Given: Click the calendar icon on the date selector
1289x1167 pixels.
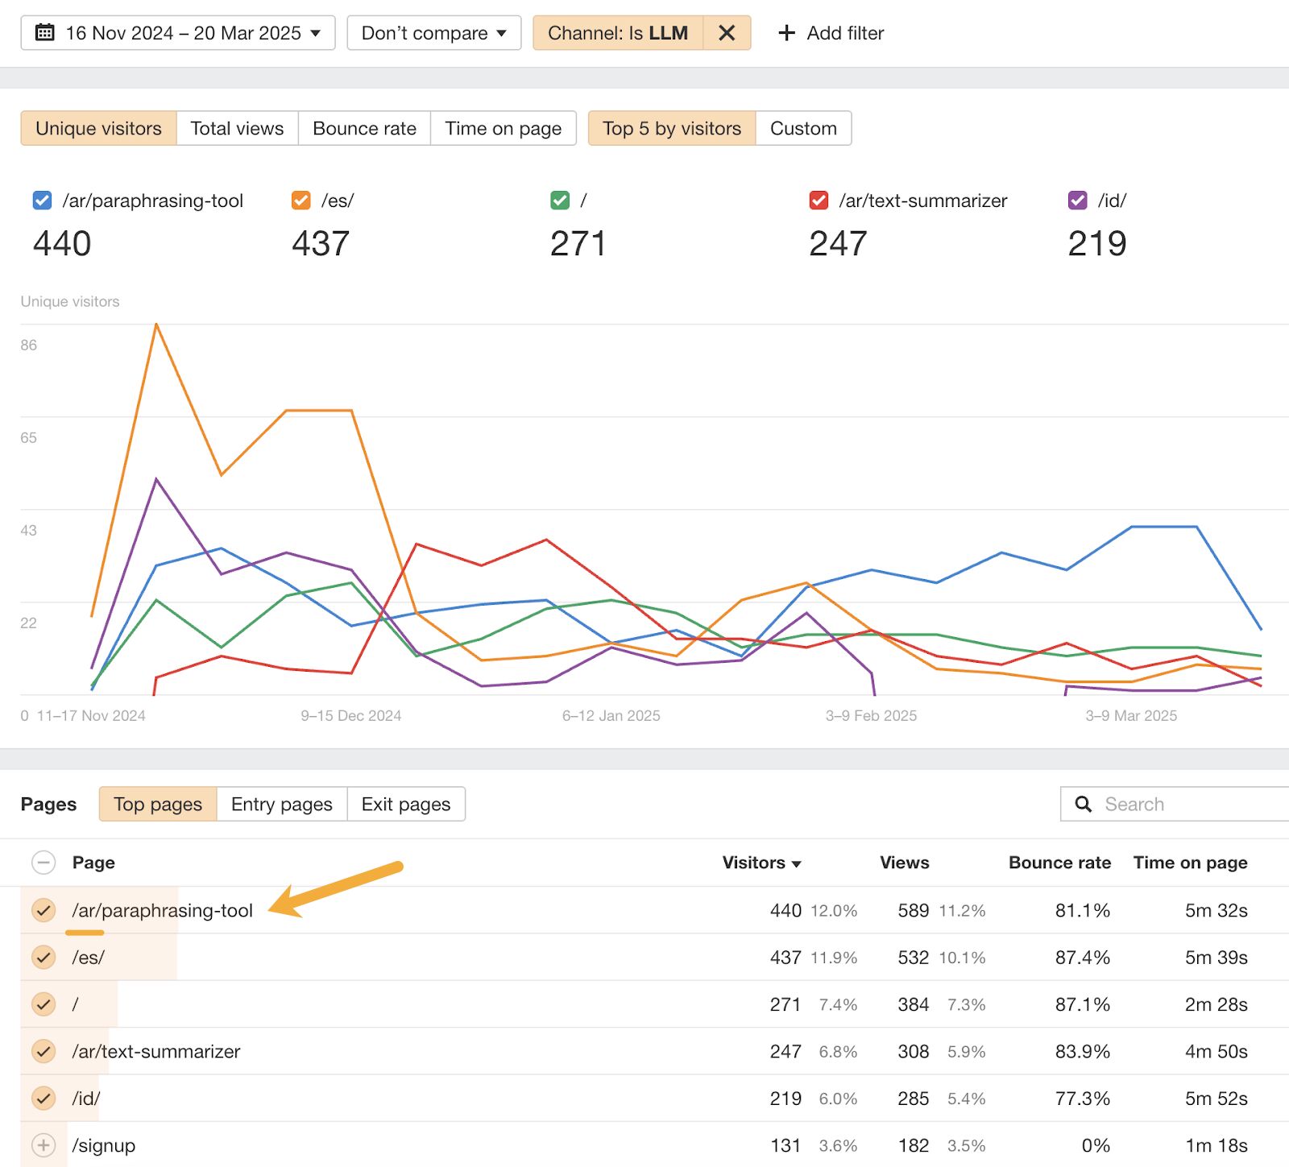Looking at the screenshot, I should click(45, 32).
